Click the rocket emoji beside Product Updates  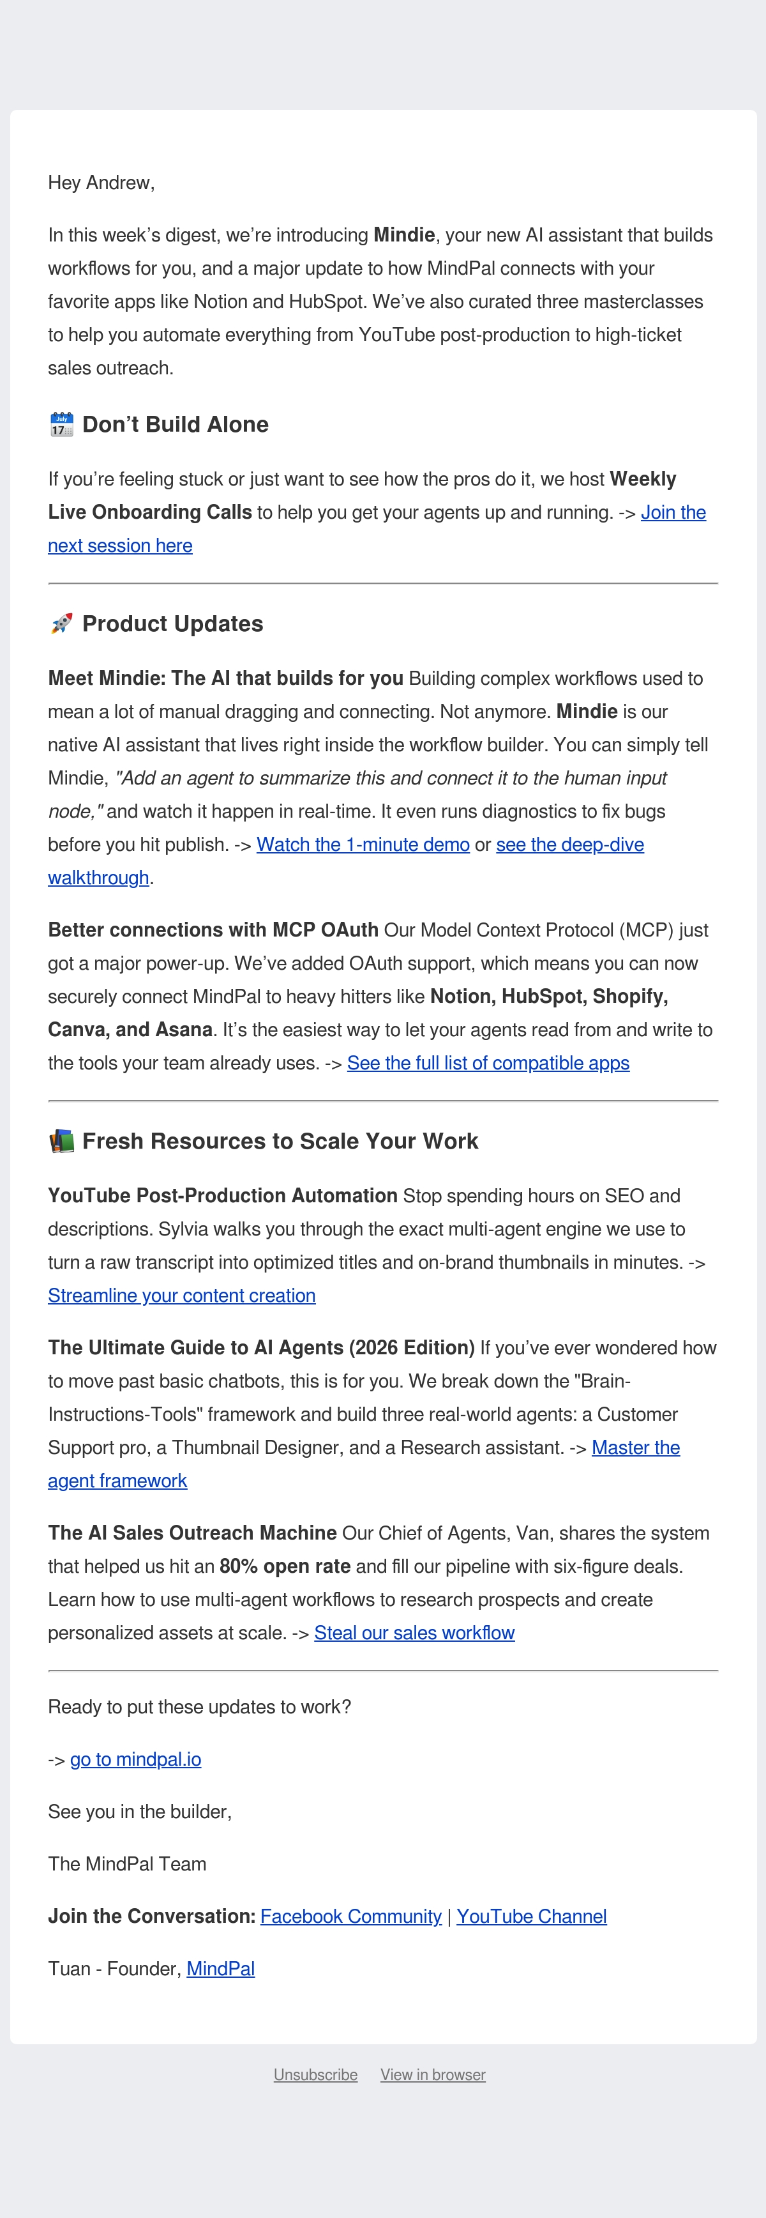pos(61,623)
